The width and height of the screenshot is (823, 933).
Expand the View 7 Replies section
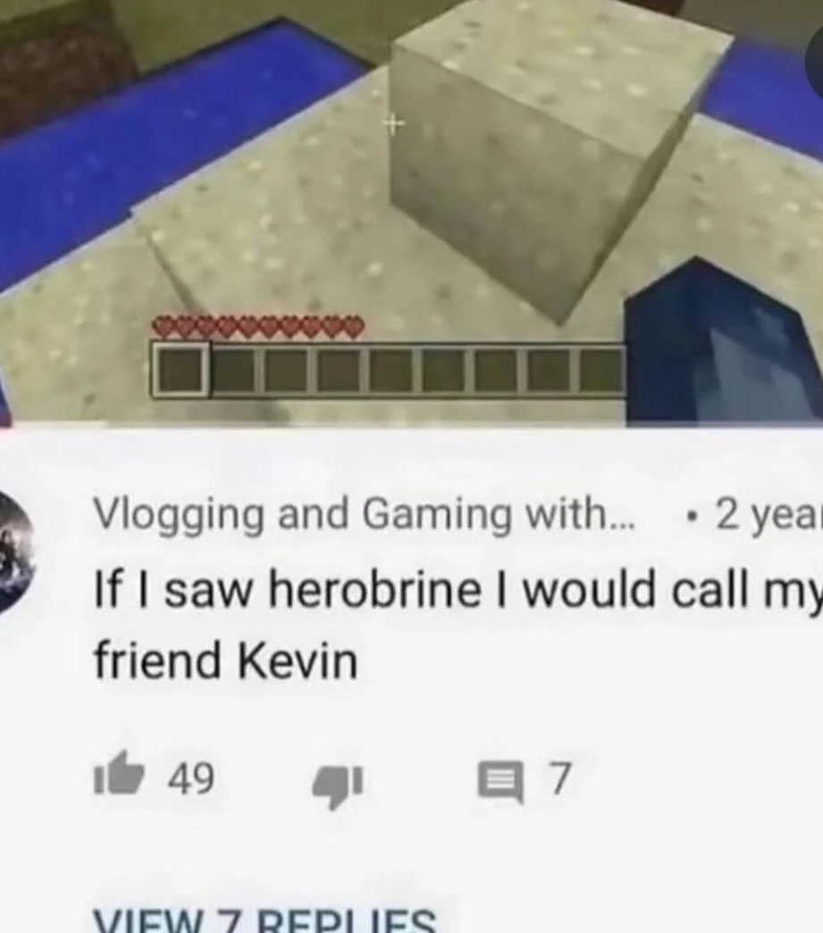265,920
